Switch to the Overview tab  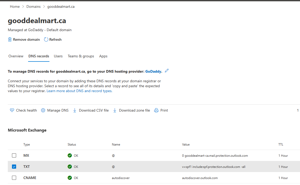(x=16, y=56)
